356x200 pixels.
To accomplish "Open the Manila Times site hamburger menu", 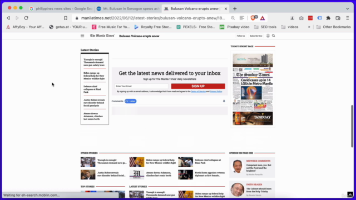I will point(82,36).
